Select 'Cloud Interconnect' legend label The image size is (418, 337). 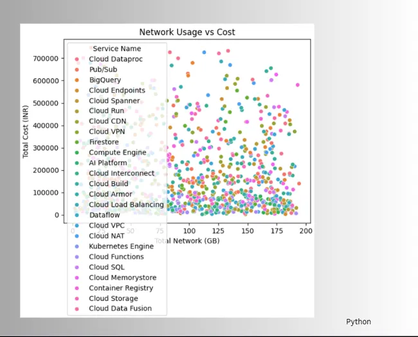[122, 173]
